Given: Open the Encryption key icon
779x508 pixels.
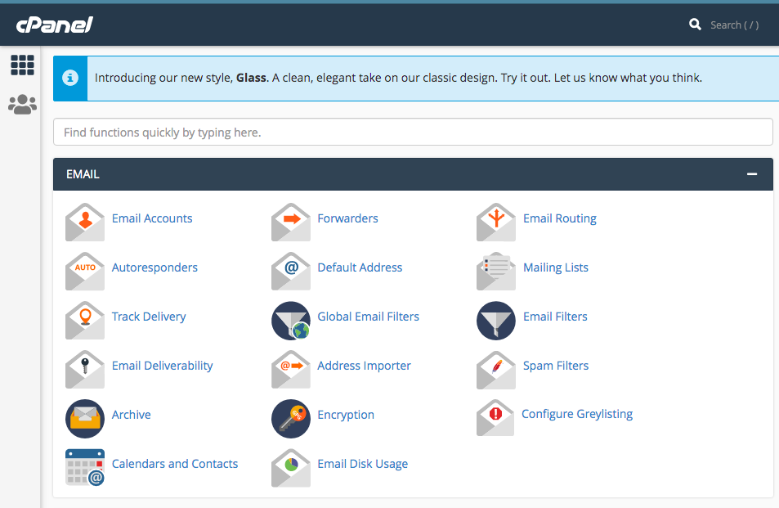Looking at the screenshot, I should 291,419.
